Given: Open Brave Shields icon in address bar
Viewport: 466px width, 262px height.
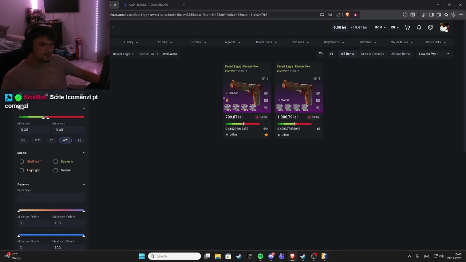Looking at the screenshot, I should [347, 15].
